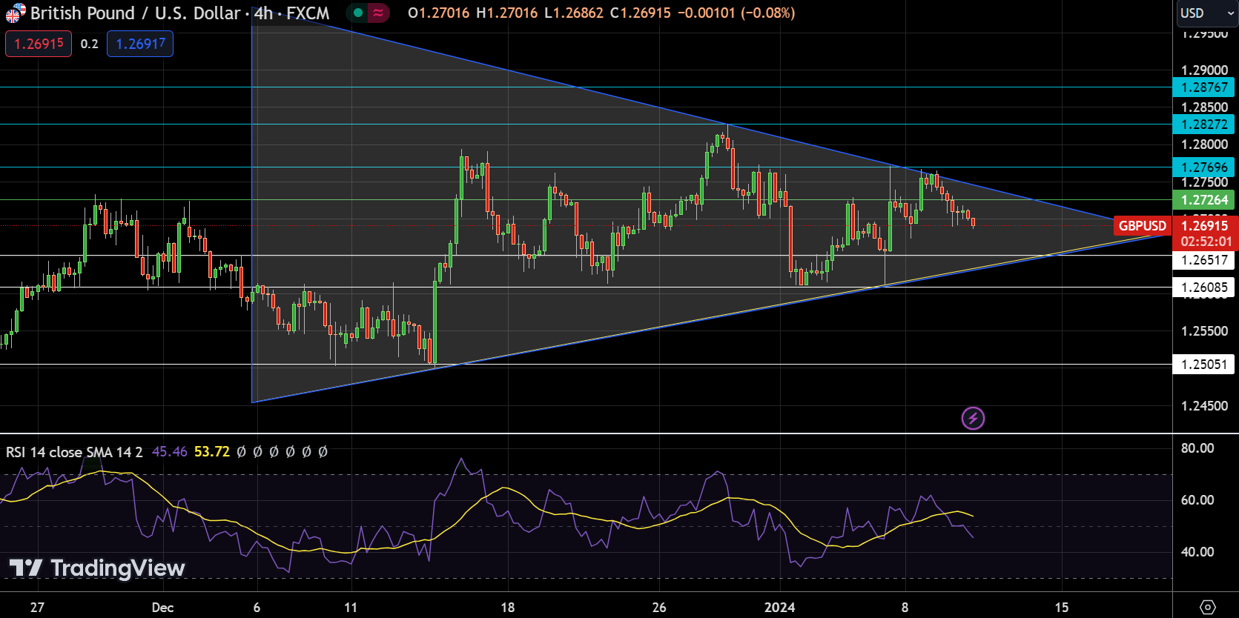Image resolution: width=1239 pixels, height=618 pixels.
Task: Select the RSI 14 close SMA indicator legend
Action: [x=74, y=452]
